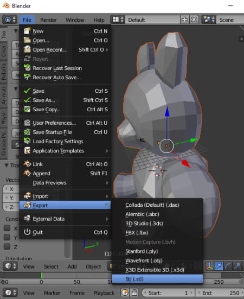Click the Export menu entry

click(65, 205)
